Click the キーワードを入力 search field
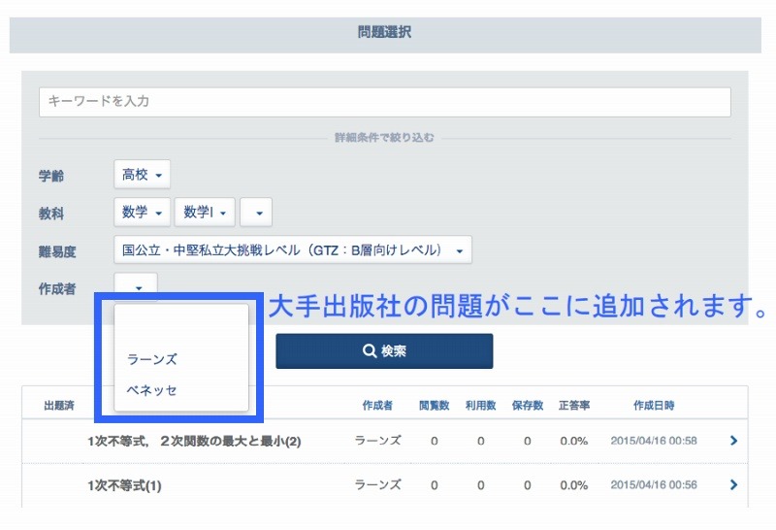 coord(384,102)
